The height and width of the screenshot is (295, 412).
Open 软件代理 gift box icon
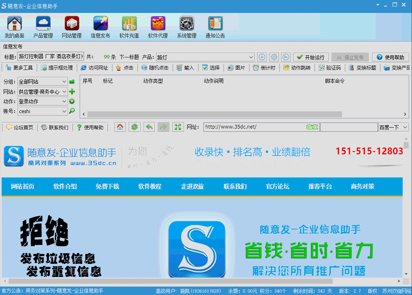coord(158,27)
